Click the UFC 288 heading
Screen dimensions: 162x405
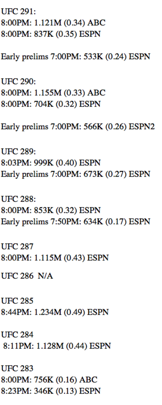18,199
